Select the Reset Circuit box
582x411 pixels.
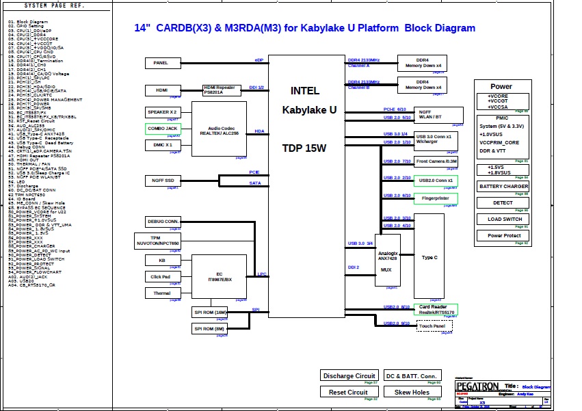click(349, 392)
